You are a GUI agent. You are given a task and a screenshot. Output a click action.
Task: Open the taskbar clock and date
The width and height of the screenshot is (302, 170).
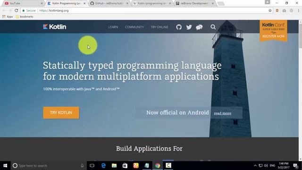pyautogui.click(x=284, y=166)
